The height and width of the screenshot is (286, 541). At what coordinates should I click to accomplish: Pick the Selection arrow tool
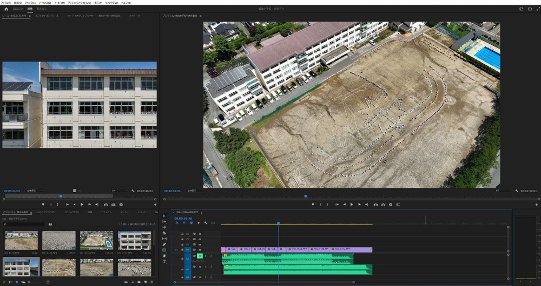[164, 216]
